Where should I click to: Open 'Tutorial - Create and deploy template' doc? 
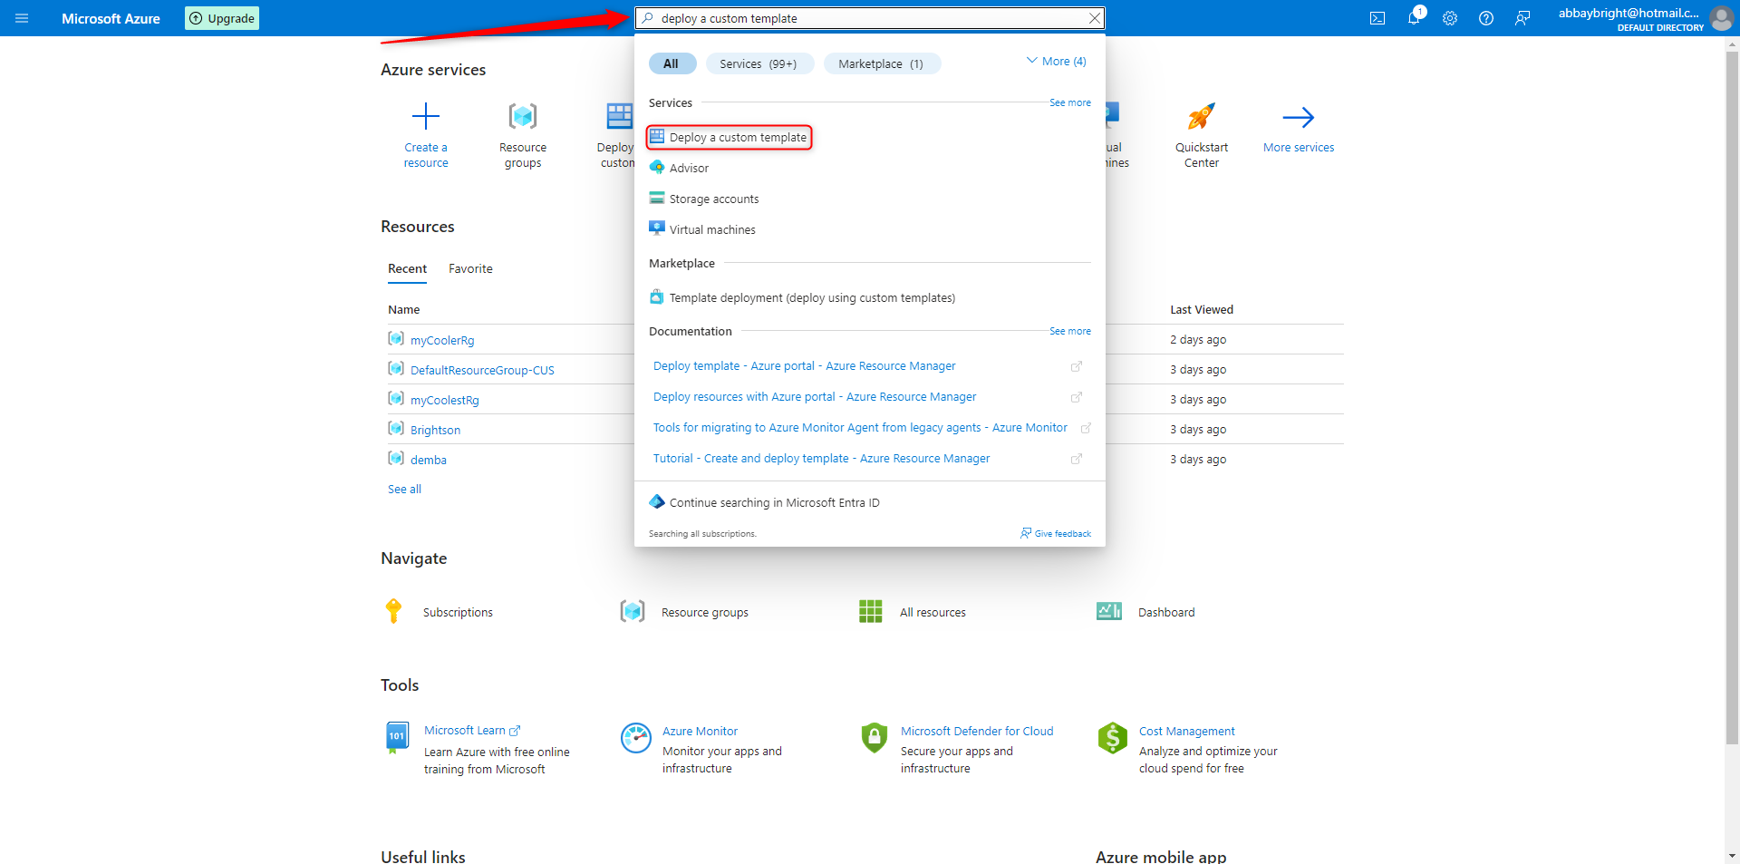(x=821, y=459)
